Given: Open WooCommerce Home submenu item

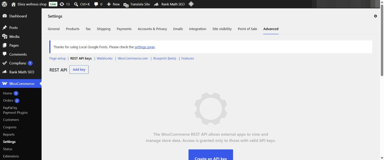Looking at the screenshot, I should [x=8, y=93].
